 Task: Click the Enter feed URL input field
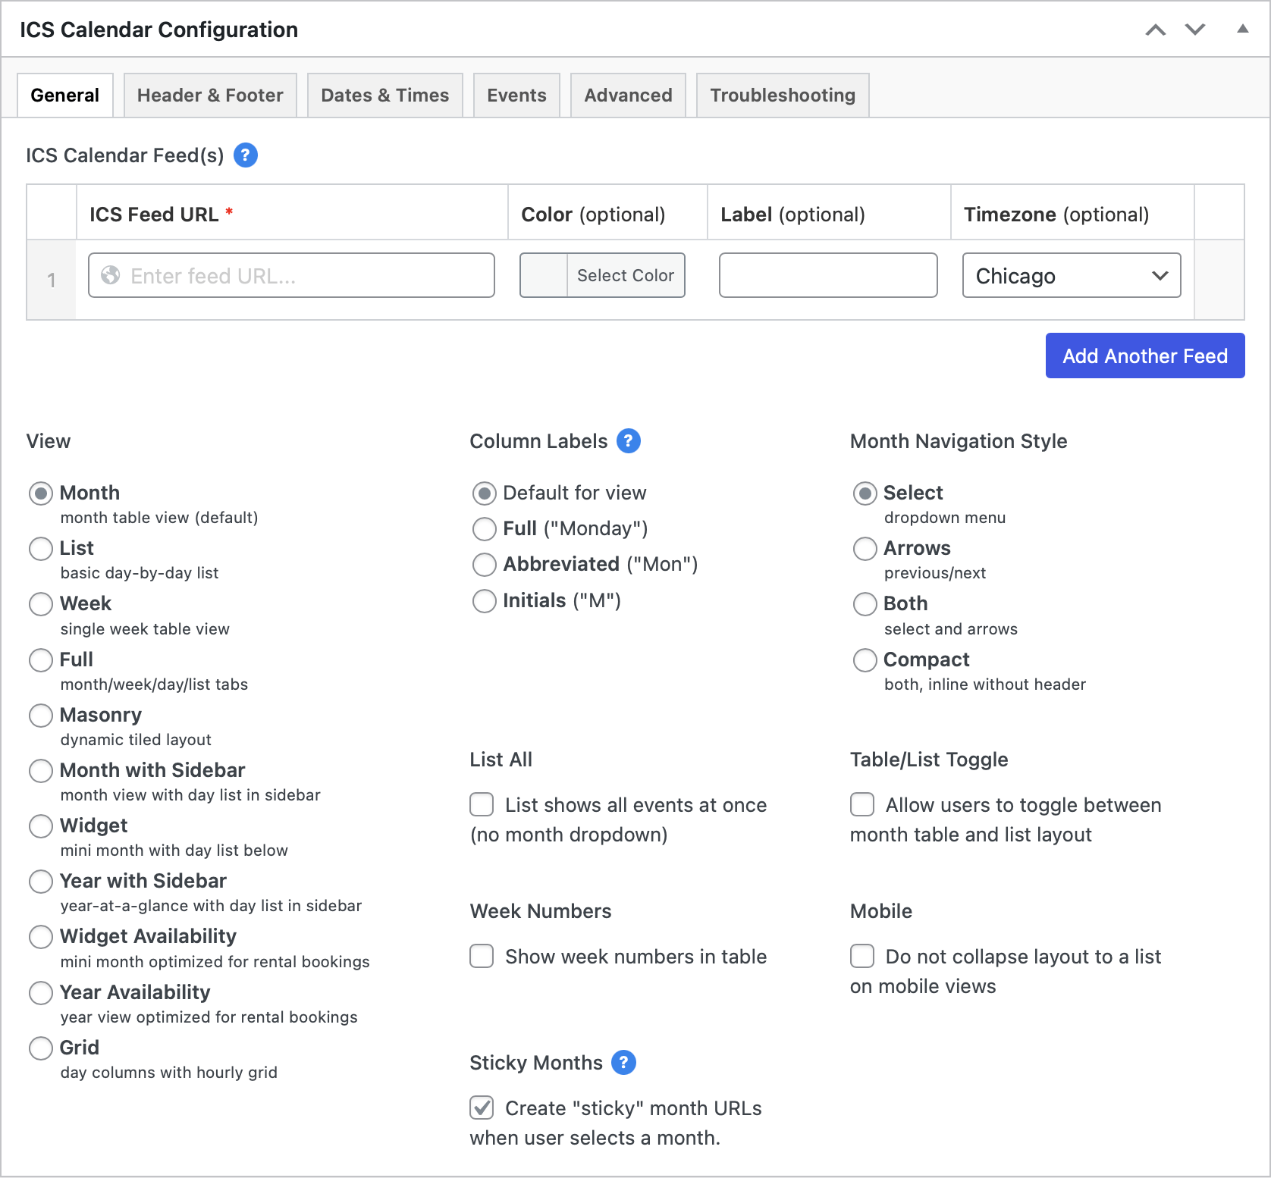click(291, 276)
